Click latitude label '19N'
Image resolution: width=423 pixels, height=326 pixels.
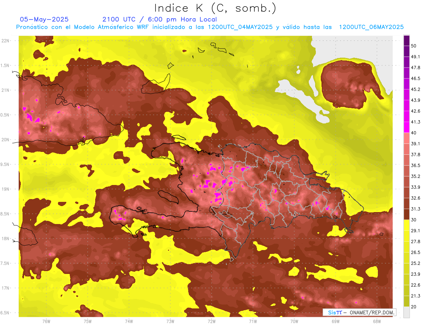(x=5, y=189)
